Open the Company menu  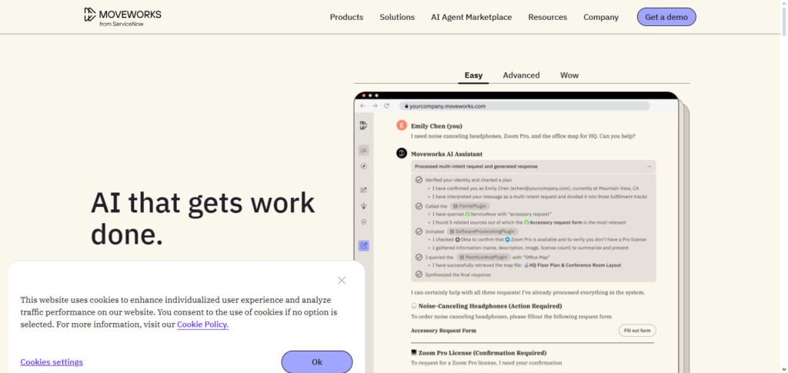(x=600, y=17)
